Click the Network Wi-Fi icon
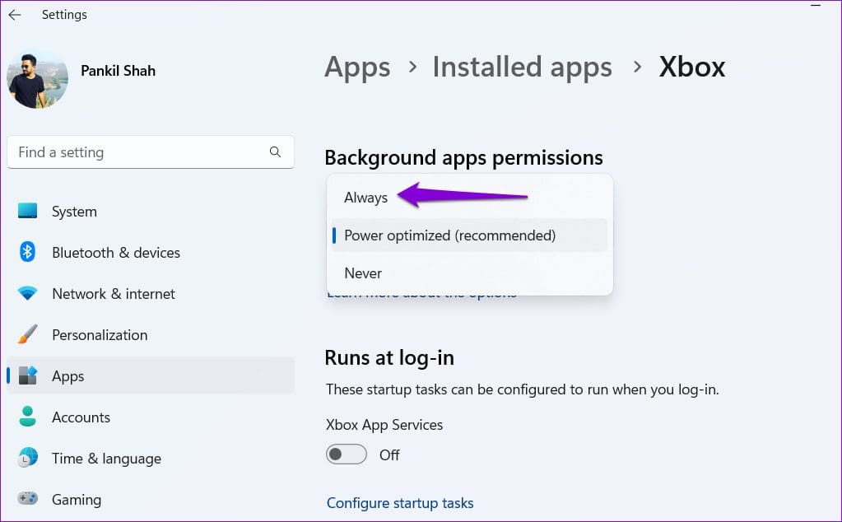 (27, 293)
